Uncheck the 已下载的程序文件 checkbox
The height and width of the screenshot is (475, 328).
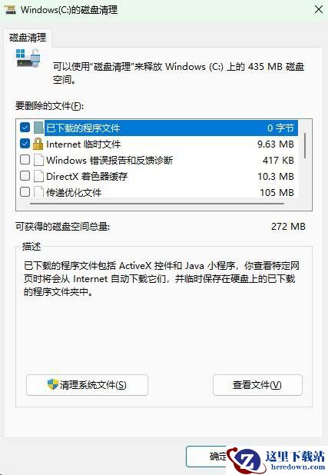pyautogui.click(x=25, y=128)
